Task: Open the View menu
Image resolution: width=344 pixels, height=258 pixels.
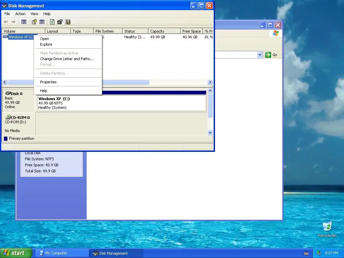Action: (x=34, y=13)
